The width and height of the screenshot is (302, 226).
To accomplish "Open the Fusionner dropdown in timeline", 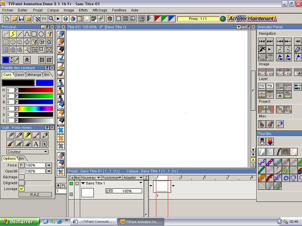I will point(112,177).
